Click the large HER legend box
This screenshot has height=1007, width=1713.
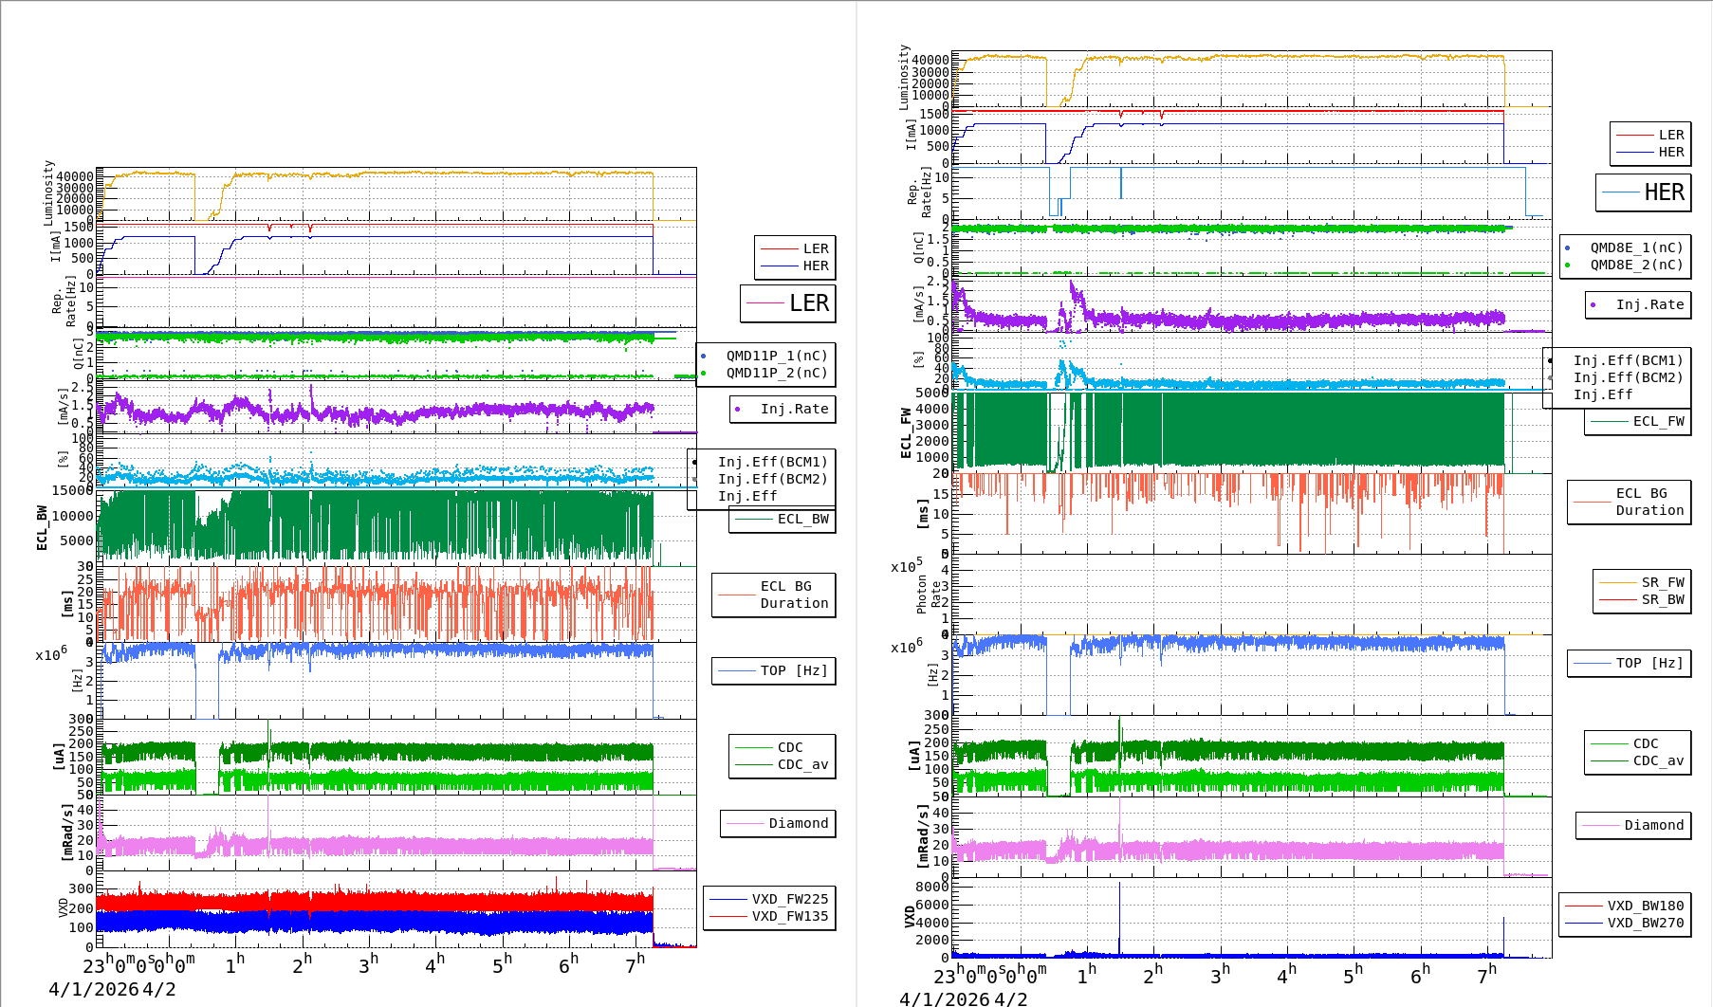pos(1643,192)
